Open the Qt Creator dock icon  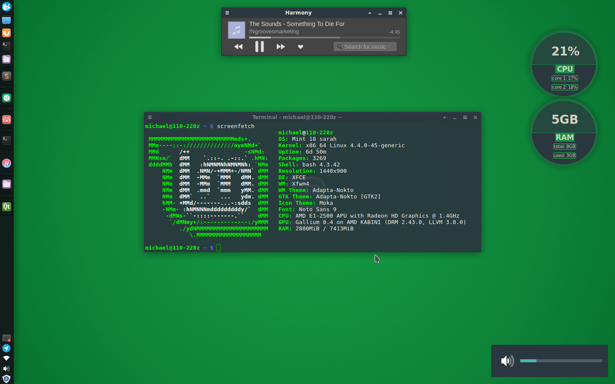tap(6, 207)
